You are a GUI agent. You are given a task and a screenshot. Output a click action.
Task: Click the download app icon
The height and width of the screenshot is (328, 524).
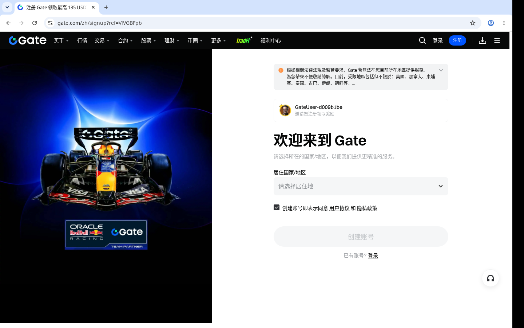coord(483,40)
